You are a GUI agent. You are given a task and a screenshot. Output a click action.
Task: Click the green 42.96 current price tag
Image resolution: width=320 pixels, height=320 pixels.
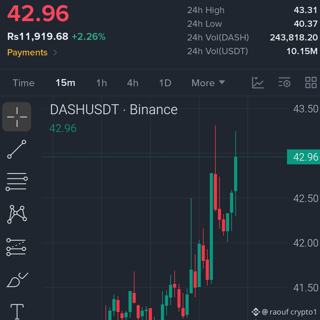[x=303, y=157]
